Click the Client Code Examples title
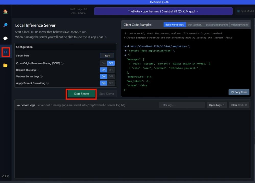Screen dimensions: 255x183 click(x=137, y=25)
